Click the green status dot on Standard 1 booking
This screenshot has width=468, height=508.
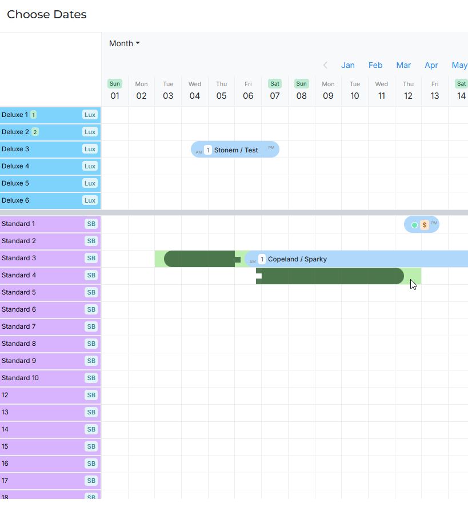(414, 225)
